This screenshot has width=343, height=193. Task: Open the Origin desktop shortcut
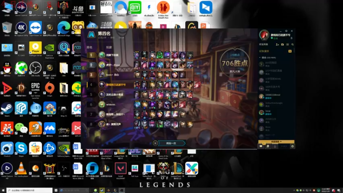pos(50,89)
